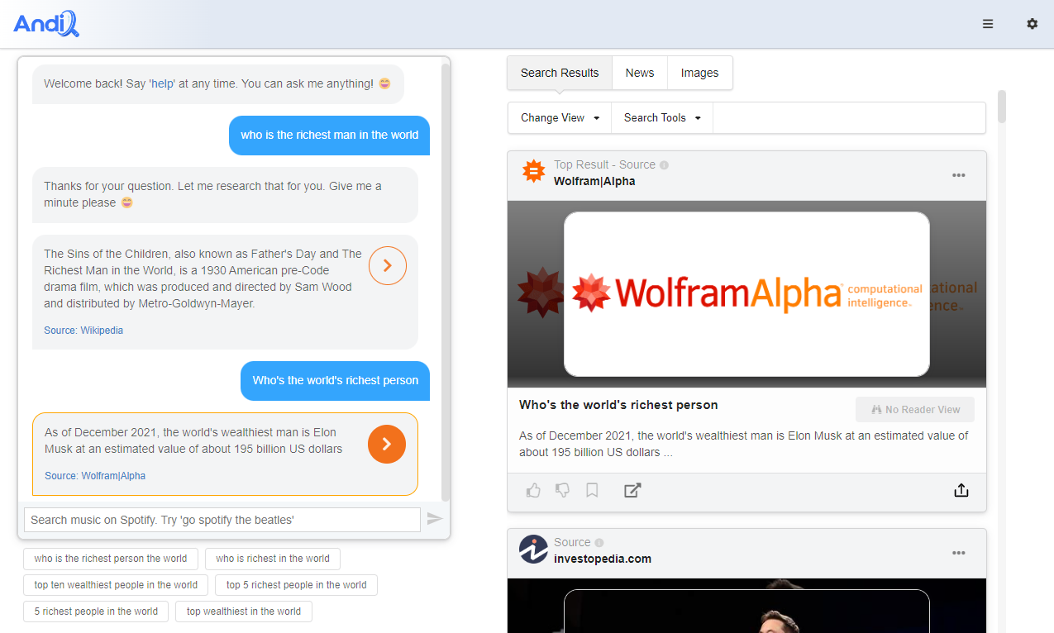The image size is (1054, 633).
Task: Click the share icon on the Wolfram|Alpha card
Action: coord(961,491)
